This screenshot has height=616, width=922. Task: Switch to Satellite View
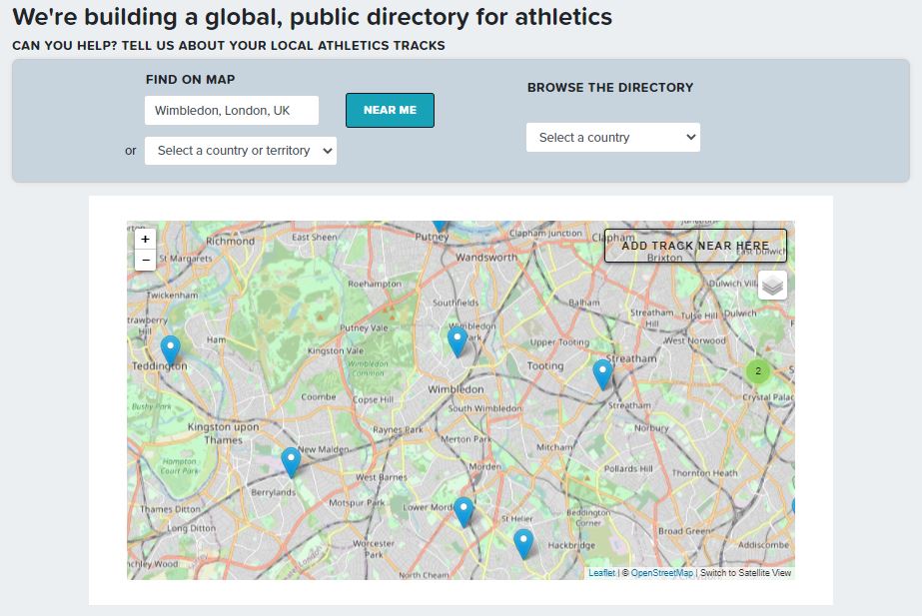[745, 572]
